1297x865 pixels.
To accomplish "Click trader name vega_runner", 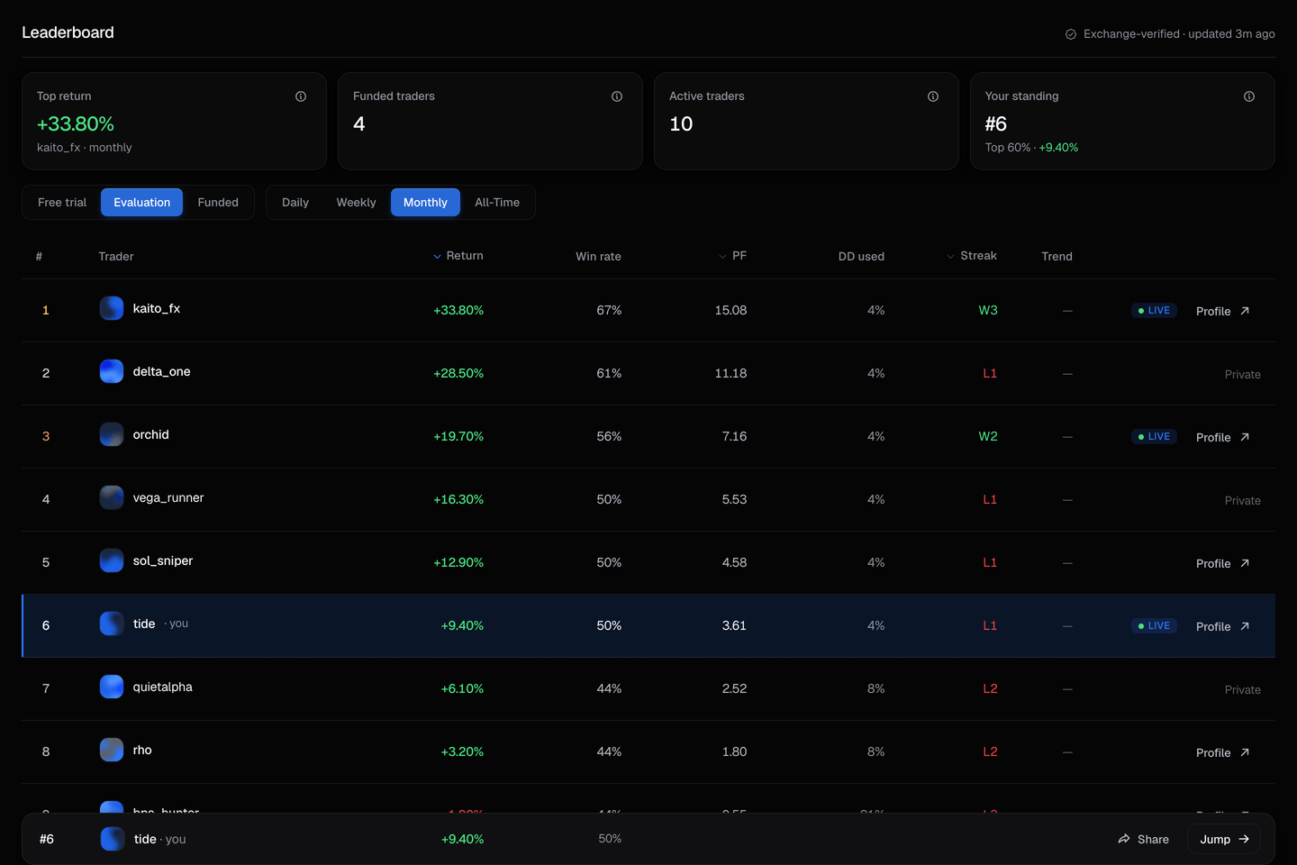I will pyautogui.click(x=168, y=497).
